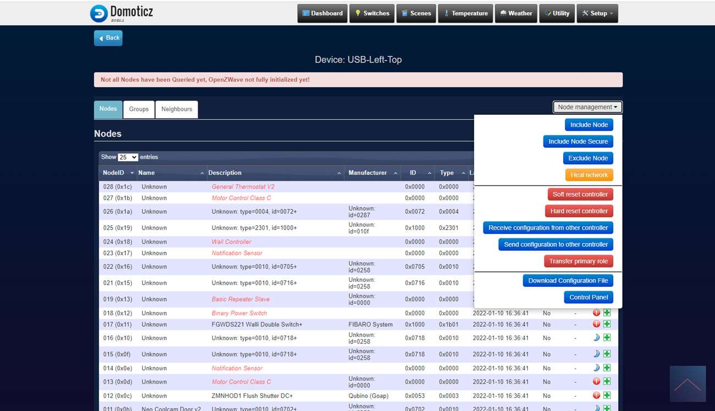Open the Show entries count dropdown
The width and height of the screenshot is (715, 411).
pyautogui.click(x=128, y=157)
